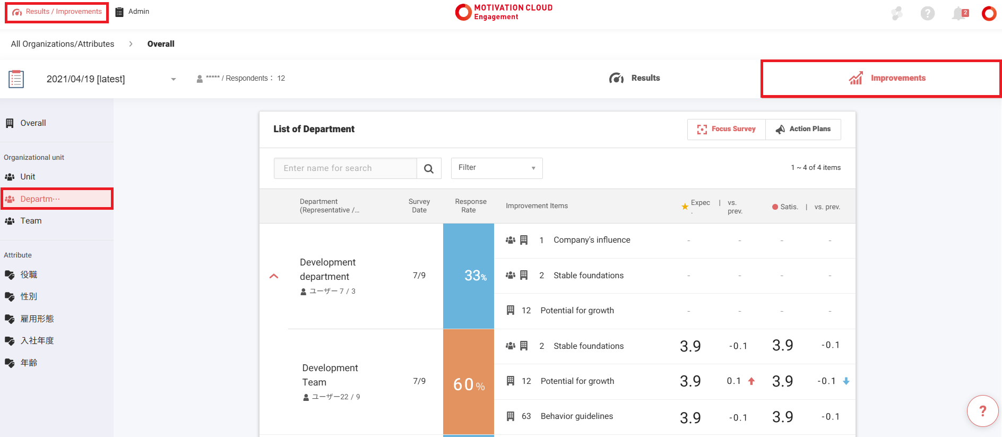Click the orange 60% response rate block
Viewport: 1002px width, 437px height.
468,381
